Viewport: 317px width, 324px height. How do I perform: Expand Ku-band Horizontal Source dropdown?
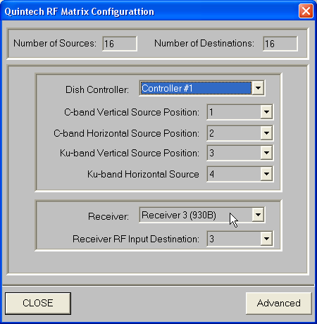pyautogui.click(x=266, y=174)
